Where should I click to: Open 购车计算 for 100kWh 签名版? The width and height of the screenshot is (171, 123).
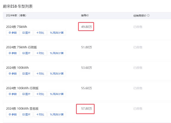57,114
